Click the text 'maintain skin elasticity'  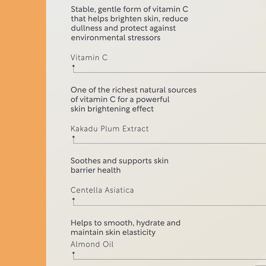tap(113, 232)
